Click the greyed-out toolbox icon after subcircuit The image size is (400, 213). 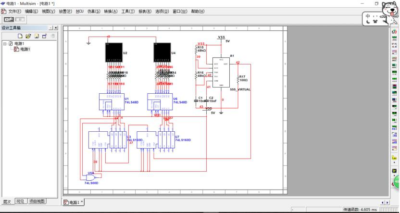pos(52,36)
